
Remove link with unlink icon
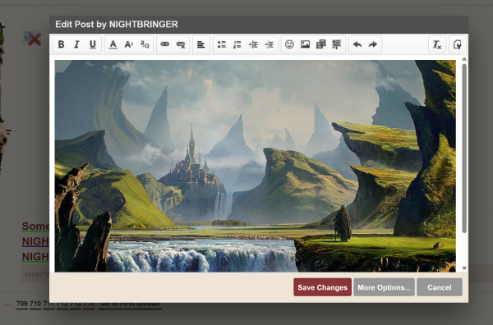click(181, 44)
